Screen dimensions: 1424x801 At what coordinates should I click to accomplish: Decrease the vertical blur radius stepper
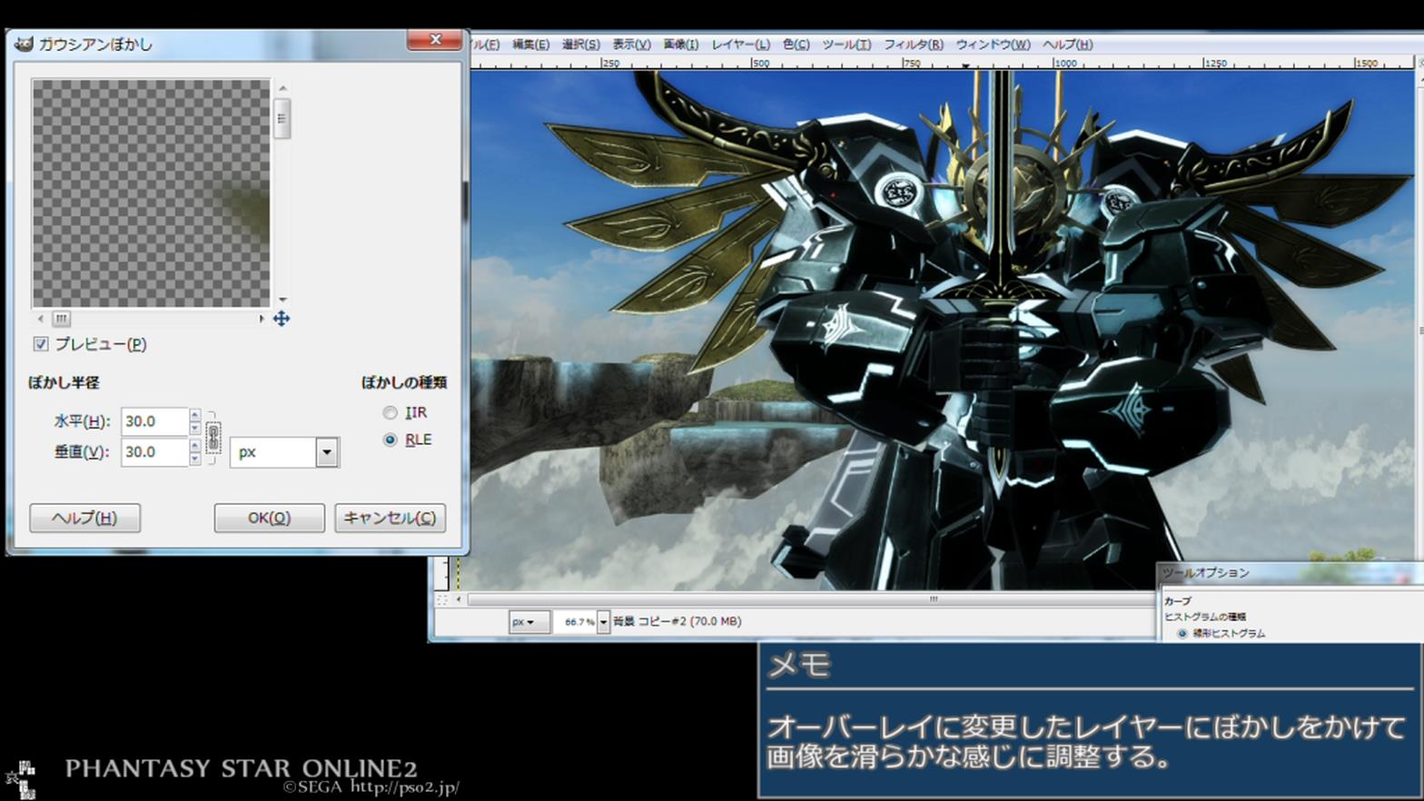[x=194, y=459]
